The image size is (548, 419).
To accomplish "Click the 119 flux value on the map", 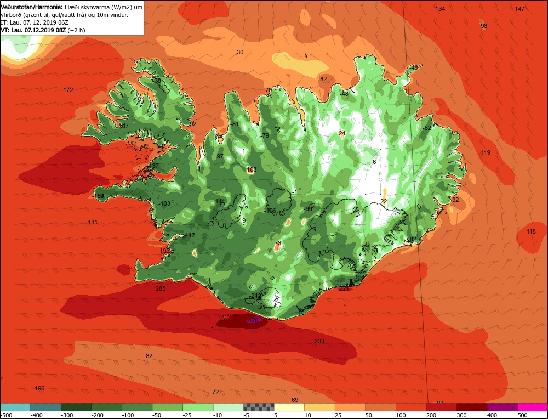I will (486, 152).
